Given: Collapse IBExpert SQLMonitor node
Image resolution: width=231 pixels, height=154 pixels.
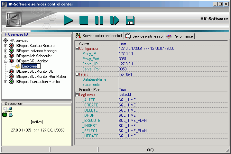Looking at the screenshot, I should tap(5, 61).
